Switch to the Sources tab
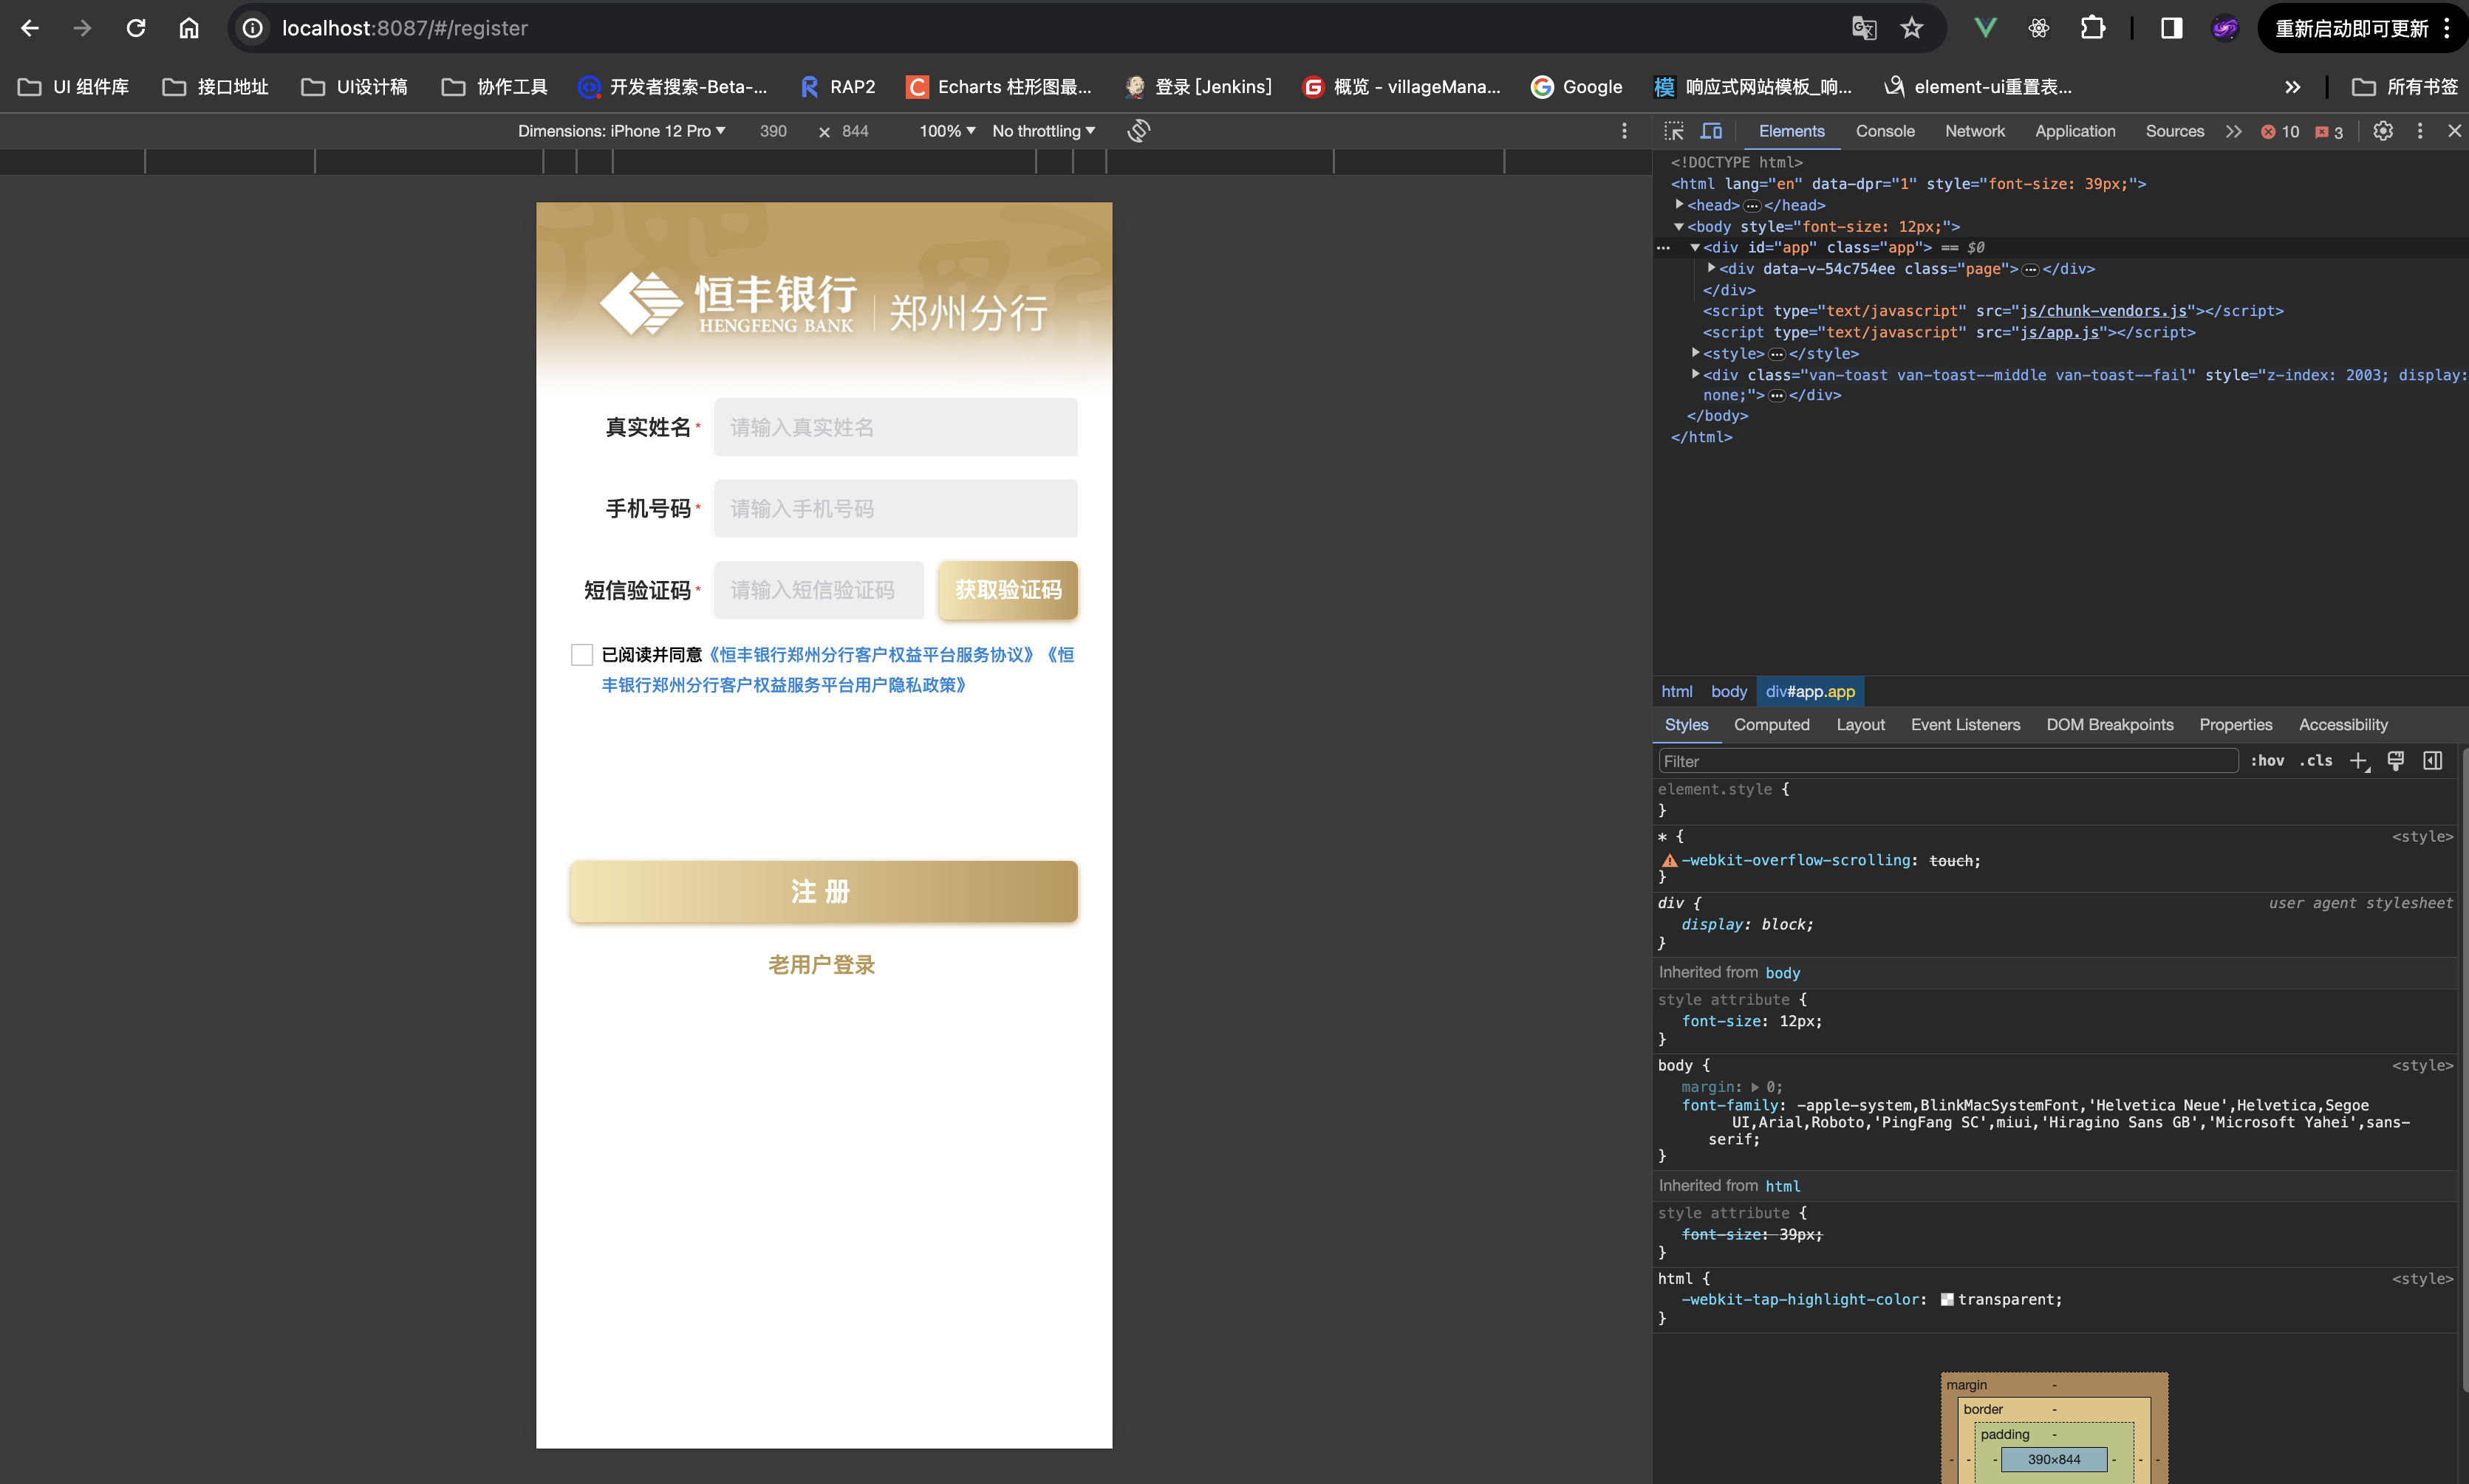Image resolution: width=2469 pixels, height=1484 pixels. point(2174,131)
